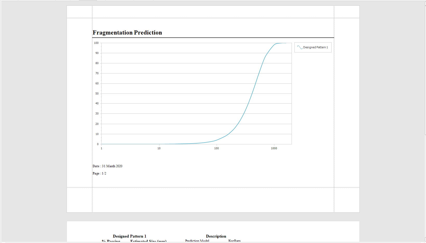Screen dimensions: 426x243
Task: Click the Designed Pattern 1 table heading
Action: click(130, 236)
